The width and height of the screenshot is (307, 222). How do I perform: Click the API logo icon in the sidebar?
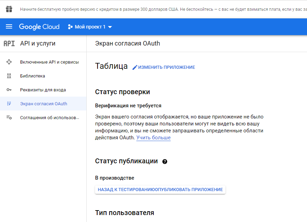point(9,43)
